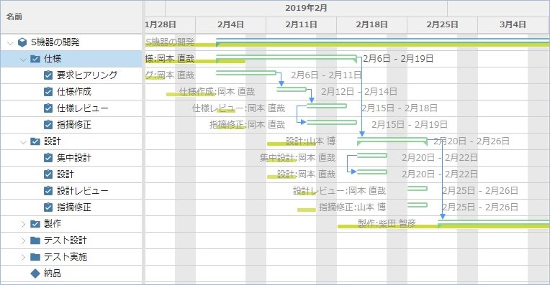The image size is (550, 285).
Task: Click the checked folder icon beside 設計 group
Action: [x=35, y=141]
